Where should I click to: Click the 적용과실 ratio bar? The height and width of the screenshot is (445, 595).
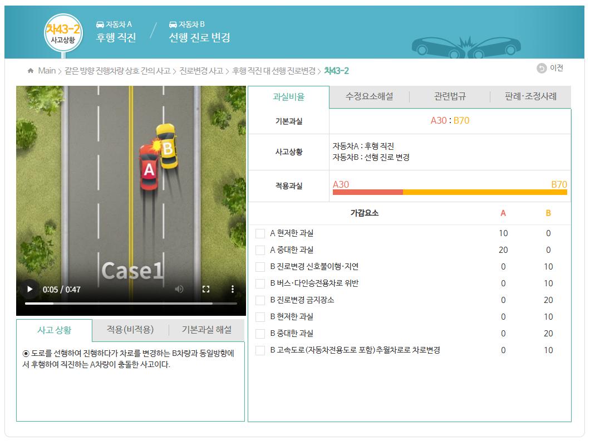click(450, 192)
